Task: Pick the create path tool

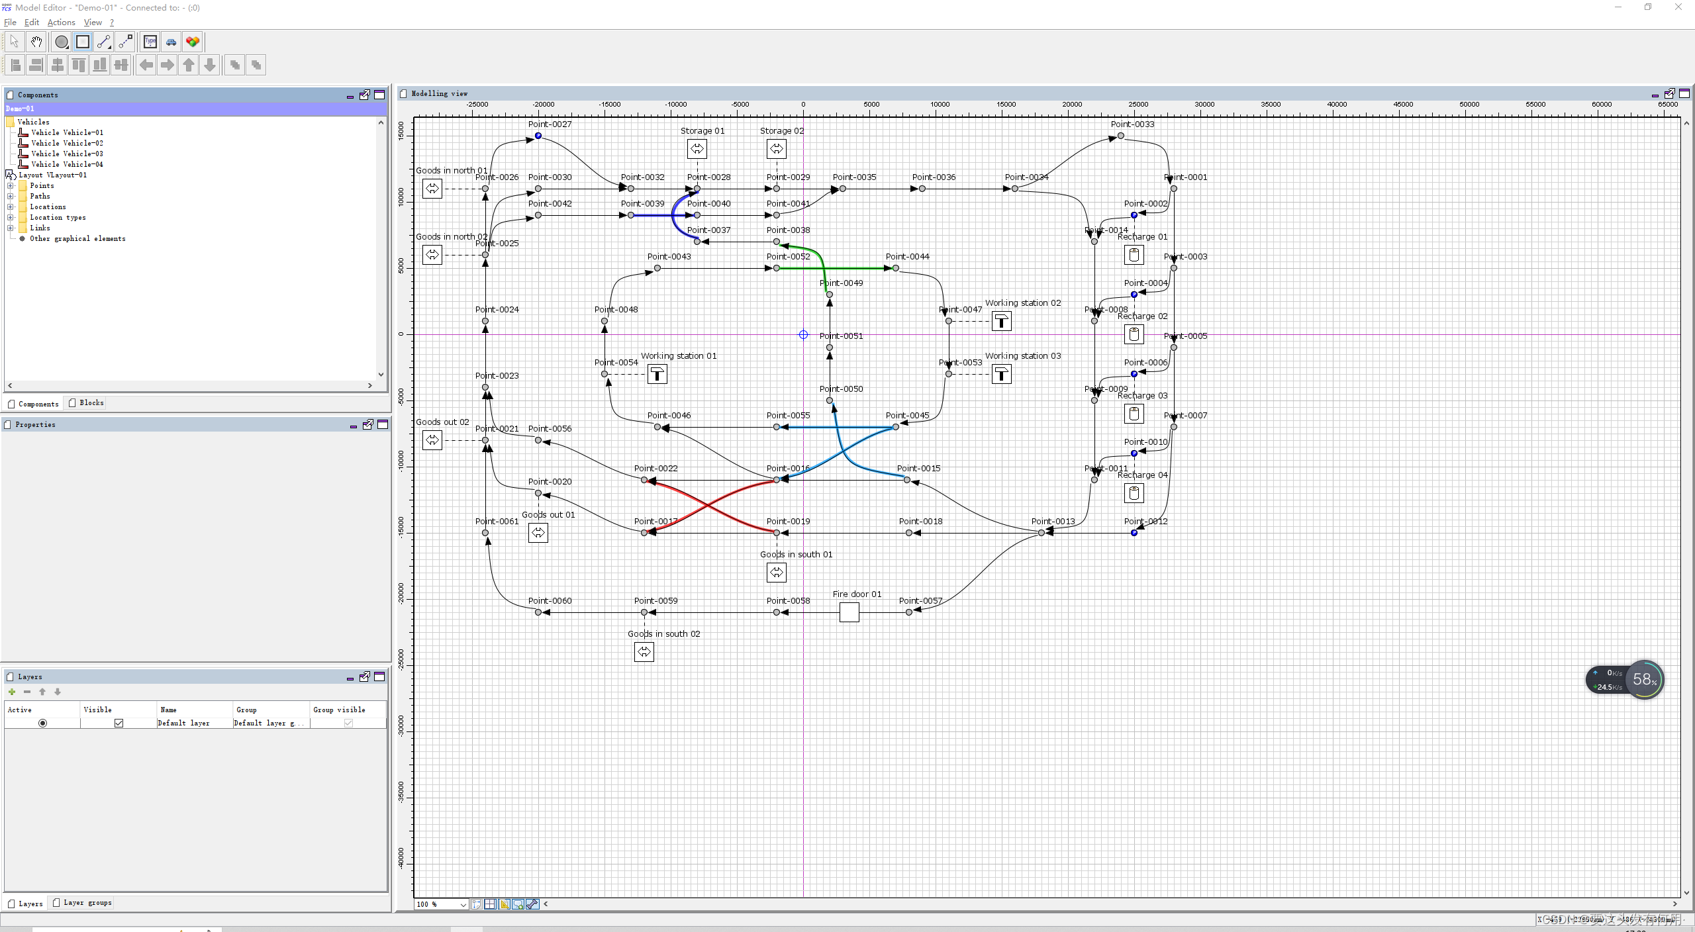Action: (x=104, y=42)
